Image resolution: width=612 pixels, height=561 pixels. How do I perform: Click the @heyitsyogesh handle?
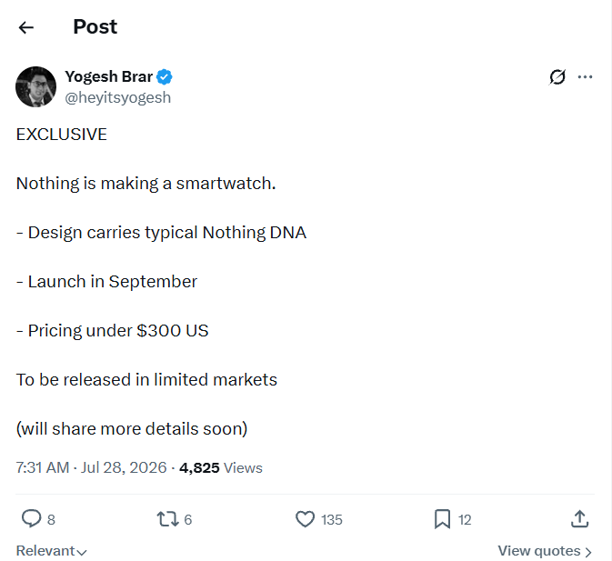coord(118,97)
